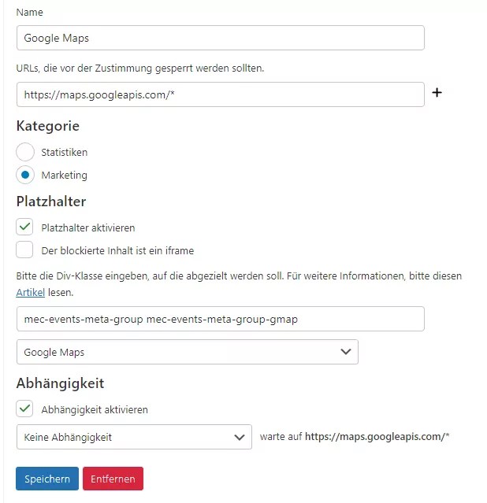Open the Artikel link
This screenshot has height=503, width=487.
click(x=31, y=293)
